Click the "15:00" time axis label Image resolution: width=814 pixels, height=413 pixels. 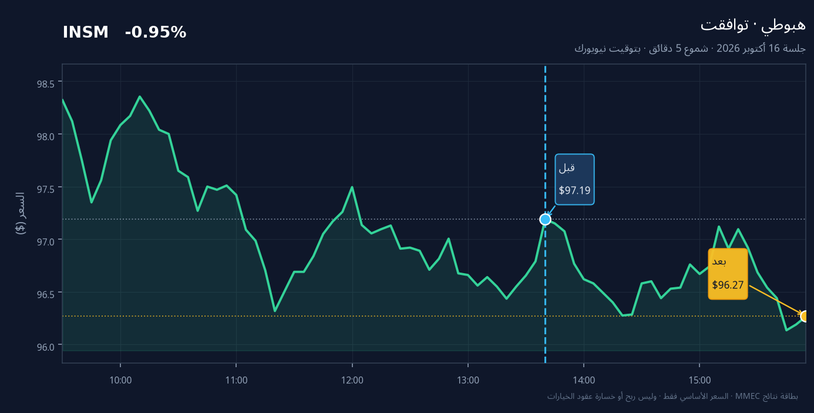[699, 380]
